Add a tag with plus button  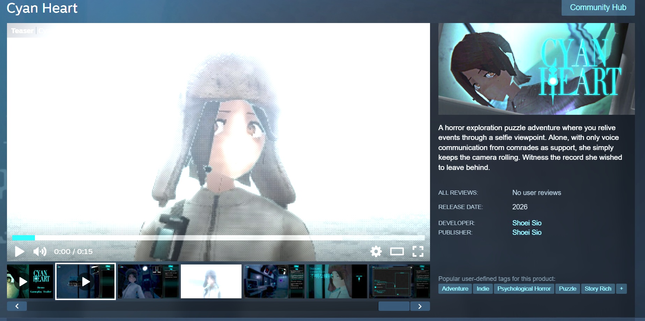point(621,289)
